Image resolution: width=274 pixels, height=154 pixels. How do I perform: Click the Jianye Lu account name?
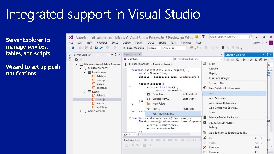(x=258, y=43)
